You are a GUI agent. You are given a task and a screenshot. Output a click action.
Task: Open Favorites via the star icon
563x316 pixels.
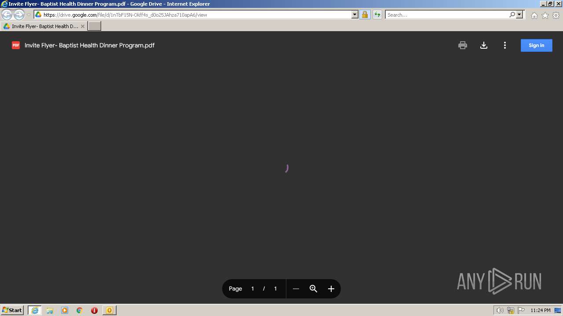pyautogui.click(x=545, y=15)
